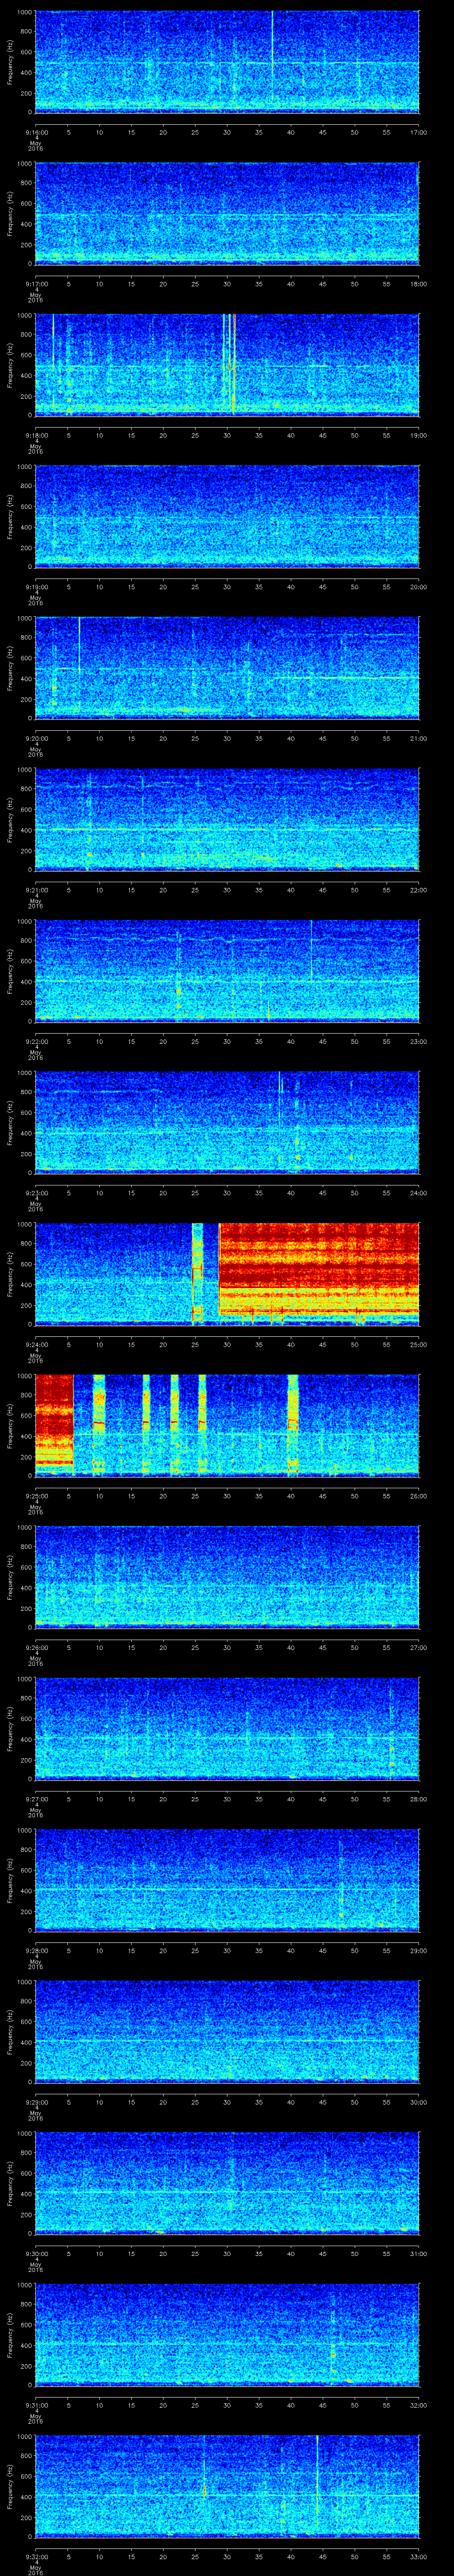This screenshot has height=2576, width=454.
Task: Open the spectrogram panel starting at 9:17:00
Action: tap(227, 213)
